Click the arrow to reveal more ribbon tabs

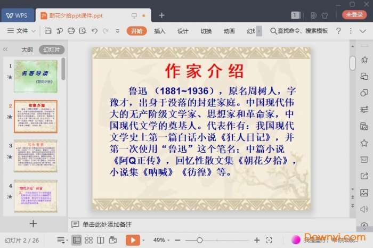click(259, 31)
